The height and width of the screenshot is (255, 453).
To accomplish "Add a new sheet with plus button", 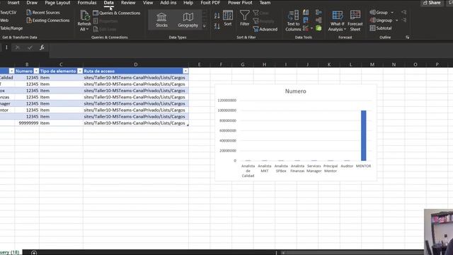I will (34, 253).
